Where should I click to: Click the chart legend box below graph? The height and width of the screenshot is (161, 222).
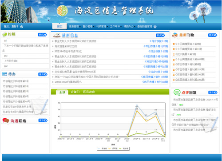113,149
